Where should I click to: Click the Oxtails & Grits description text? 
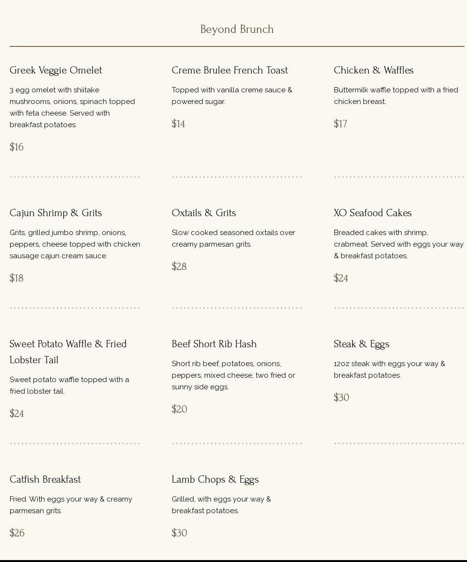point(233,238)
